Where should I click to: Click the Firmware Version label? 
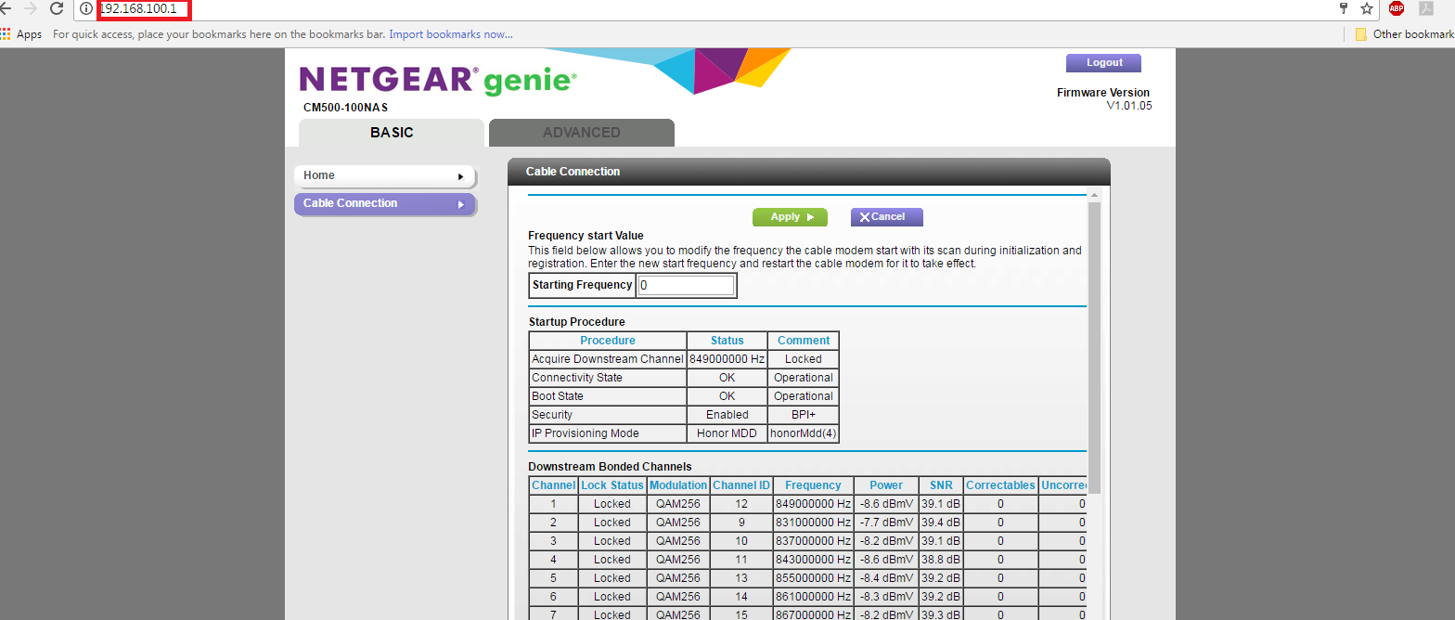(x=1103, y=93)
